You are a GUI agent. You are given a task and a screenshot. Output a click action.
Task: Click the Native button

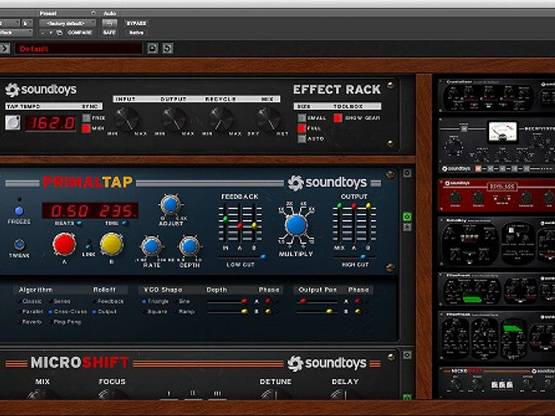136,32
